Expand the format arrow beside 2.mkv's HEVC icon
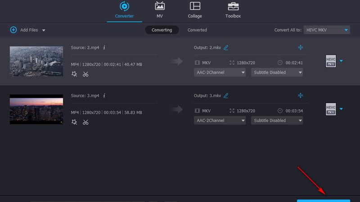The height and width of the screenshot is (202, 360). point(341,61)
